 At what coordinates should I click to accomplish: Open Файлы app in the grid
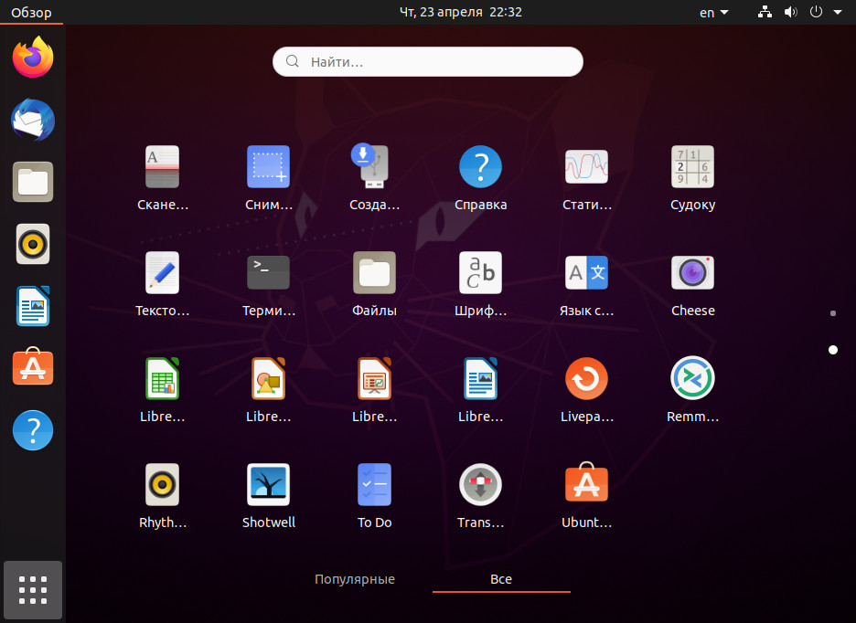[374, 273]
